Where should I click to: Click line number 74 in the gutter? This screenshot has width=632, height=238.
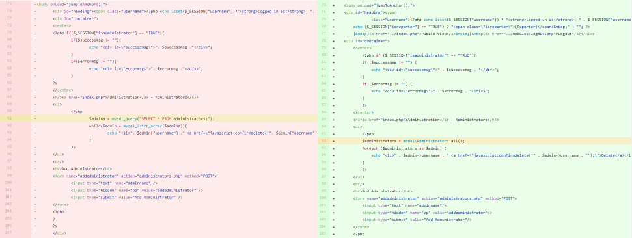coord(323,12)
